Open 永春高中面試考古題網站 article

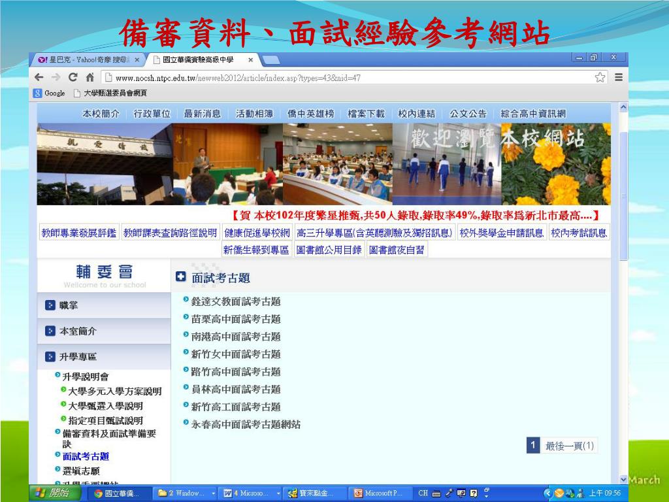(x=246, y=424)
